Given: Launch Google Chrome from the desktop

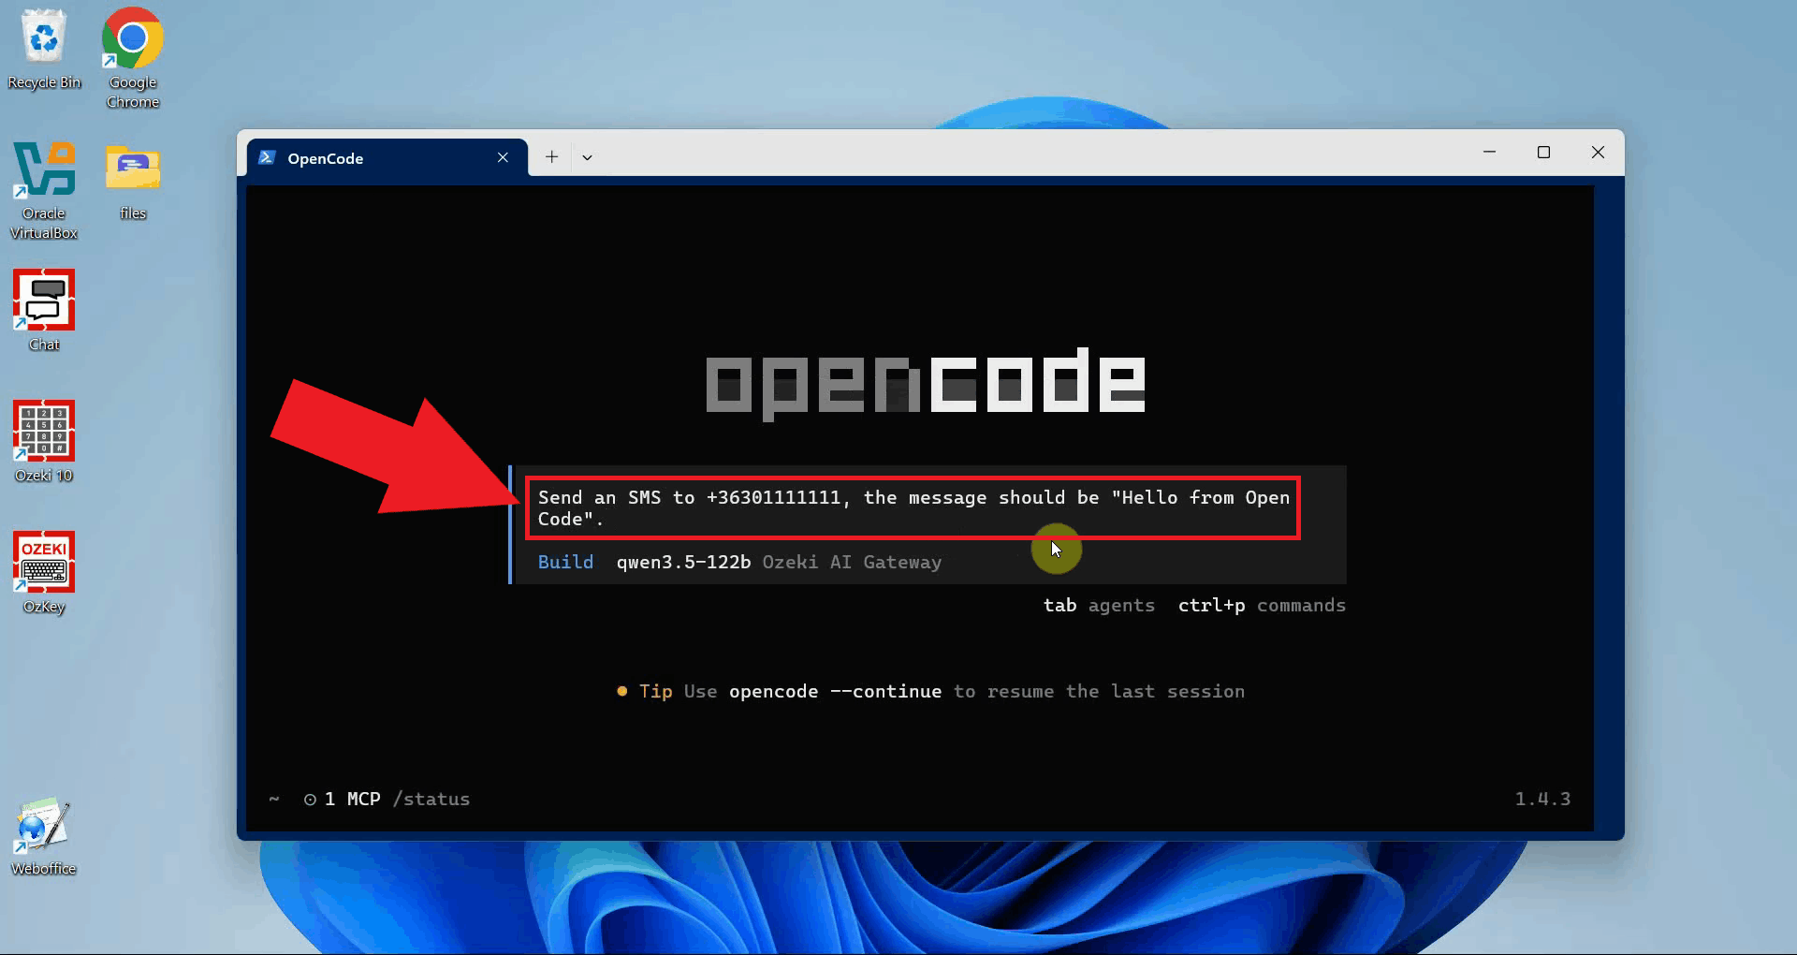Looking at the screenshot, I should (133, 58).
